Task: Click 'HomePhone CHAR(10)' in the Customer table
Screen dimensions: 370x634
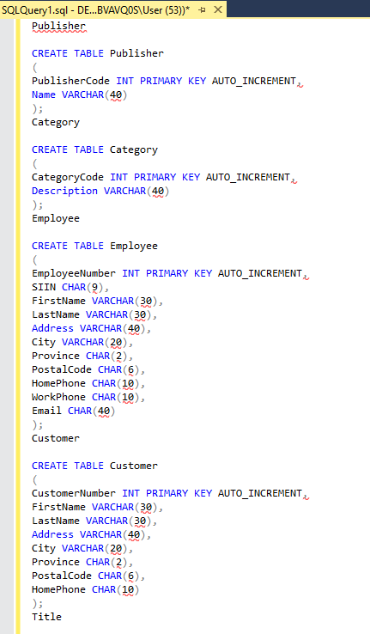Action: (x=86, y=589)
